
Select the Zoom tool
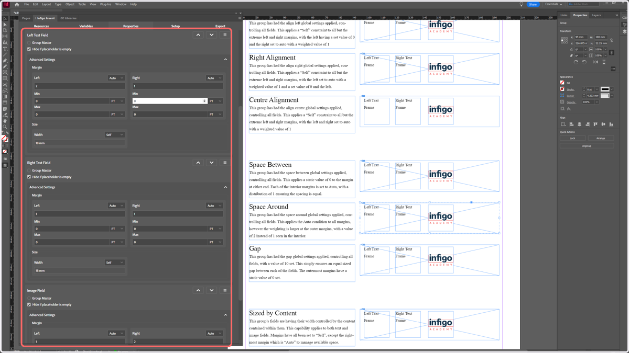pyautogui.click(x=5, y=126)
